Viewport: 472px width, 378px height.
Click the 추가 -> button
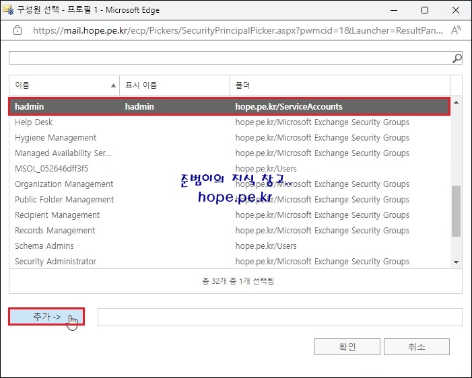coord(46,316)
